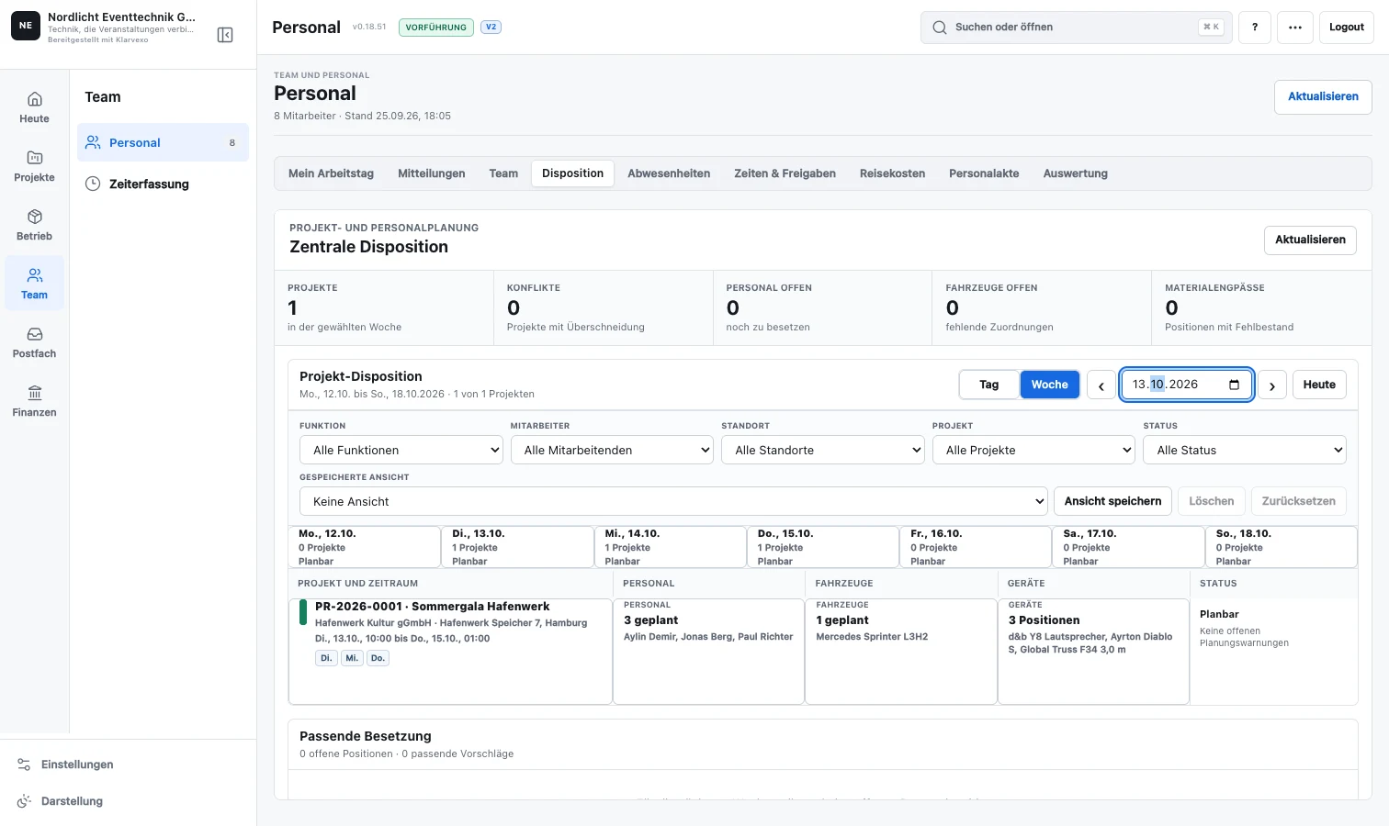
Task: Go to previous week arrow
Action: [x=1101, y=385]
